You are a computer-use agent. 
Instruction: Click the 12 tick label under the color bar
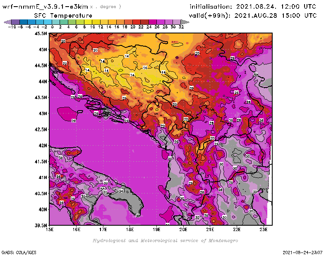(x=101, y=27)
